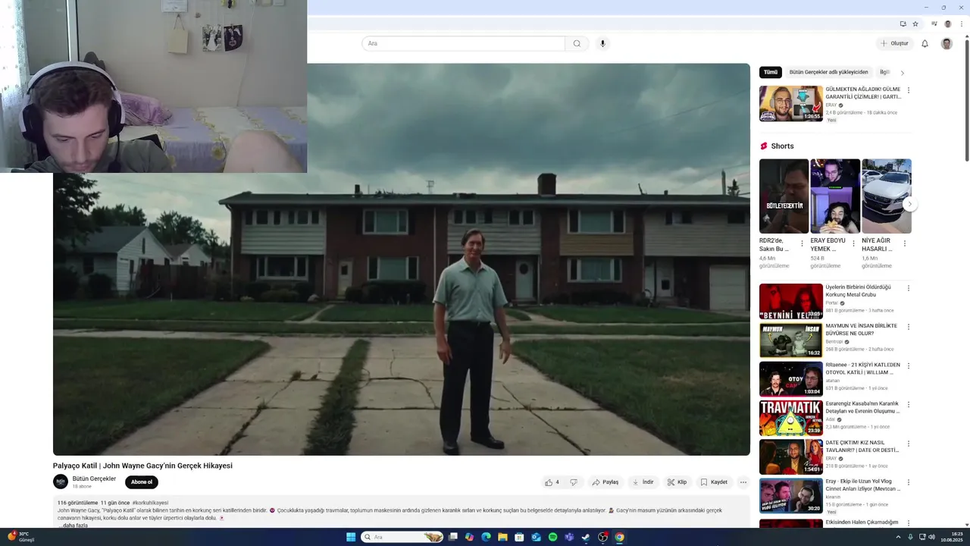This screenshot has width=970, height=546.
Task: Select the Tümü filter chip
Action: coord(771,72)
